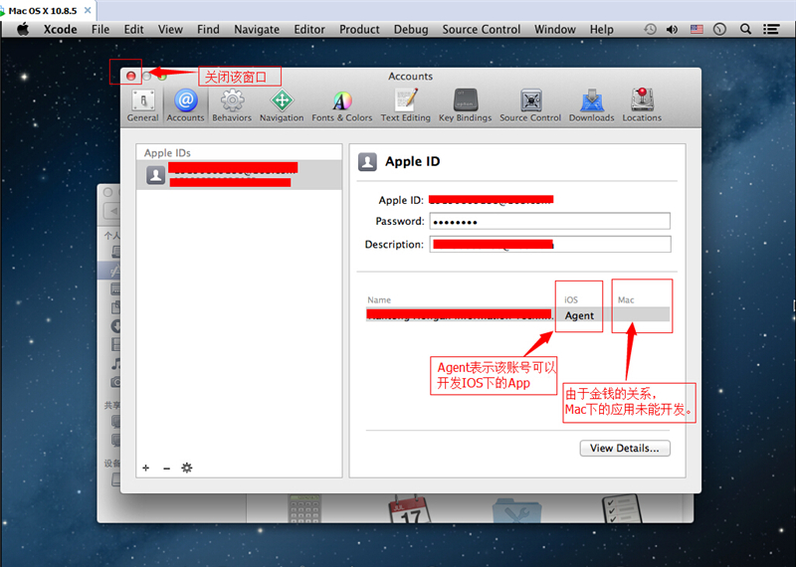Image resolution: width=796 pixels, height=567 pixels.
Task: Open Spotlight search magnifier icon
Action: [745, 30]
